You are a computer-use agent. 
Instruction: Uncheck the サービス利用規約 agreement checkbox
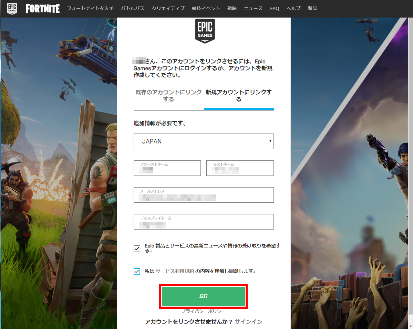tap(137, 271)
